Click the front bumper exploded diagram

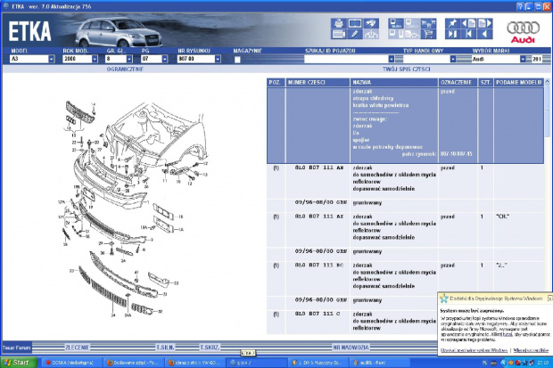(x=135, y=209)
